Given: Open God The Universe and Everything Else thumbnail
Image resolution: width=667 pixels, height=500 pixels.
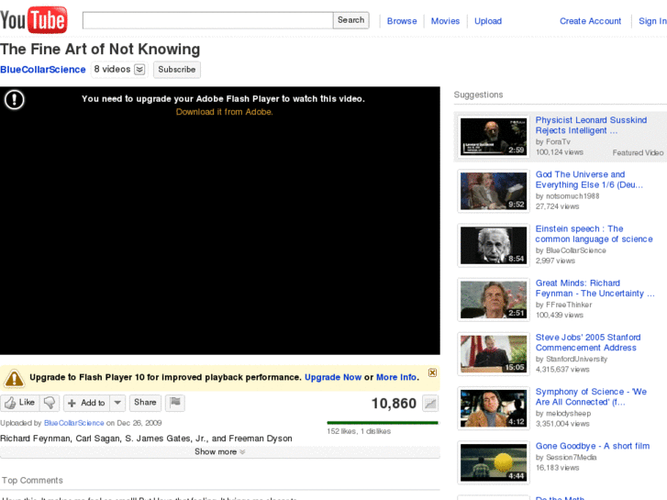Looking at the screenshot, I should 494,191.
